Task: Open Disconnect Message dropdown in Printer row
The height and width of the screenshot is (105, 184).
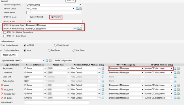Action: [x=142, y=85]
